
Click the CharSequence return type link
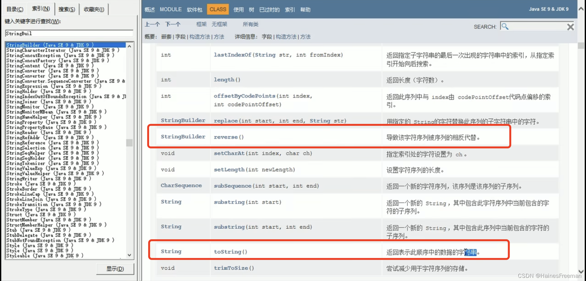(181, 185)
